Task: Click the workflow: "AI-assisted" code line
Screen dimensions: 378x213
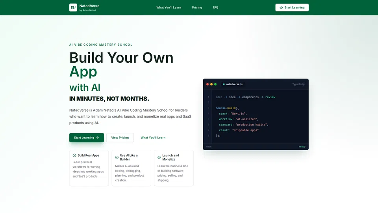Action: pos(239,119)
